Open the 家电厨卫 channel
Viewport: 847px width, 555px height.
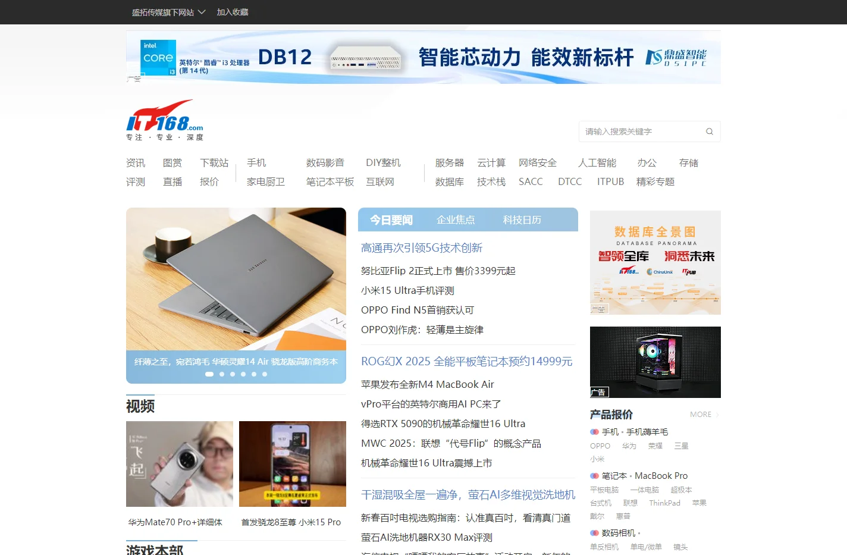tap(266, 181)
